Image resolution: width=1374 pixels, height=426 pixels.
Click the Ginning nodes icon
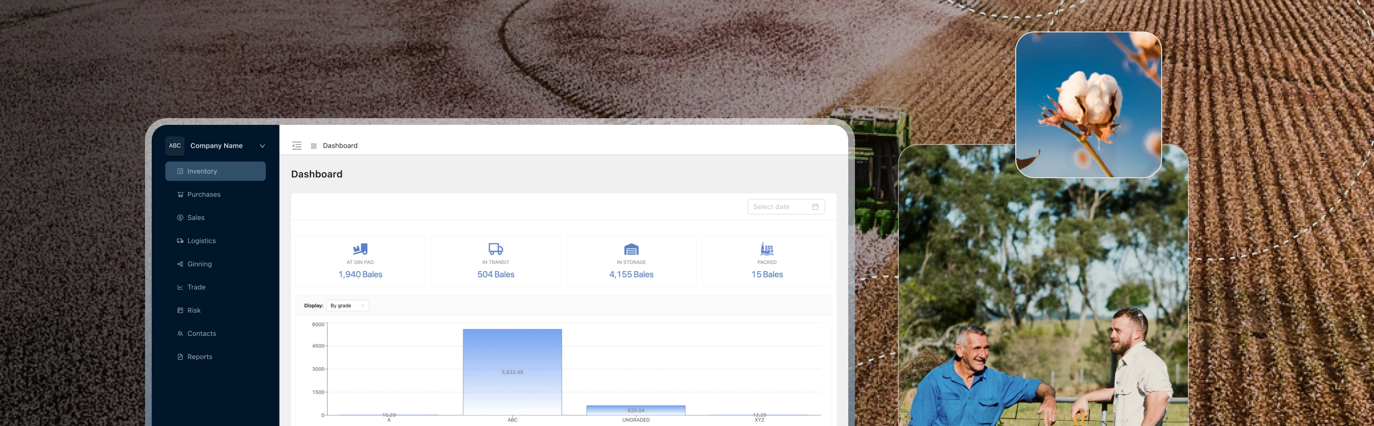(x=180, y=264)
